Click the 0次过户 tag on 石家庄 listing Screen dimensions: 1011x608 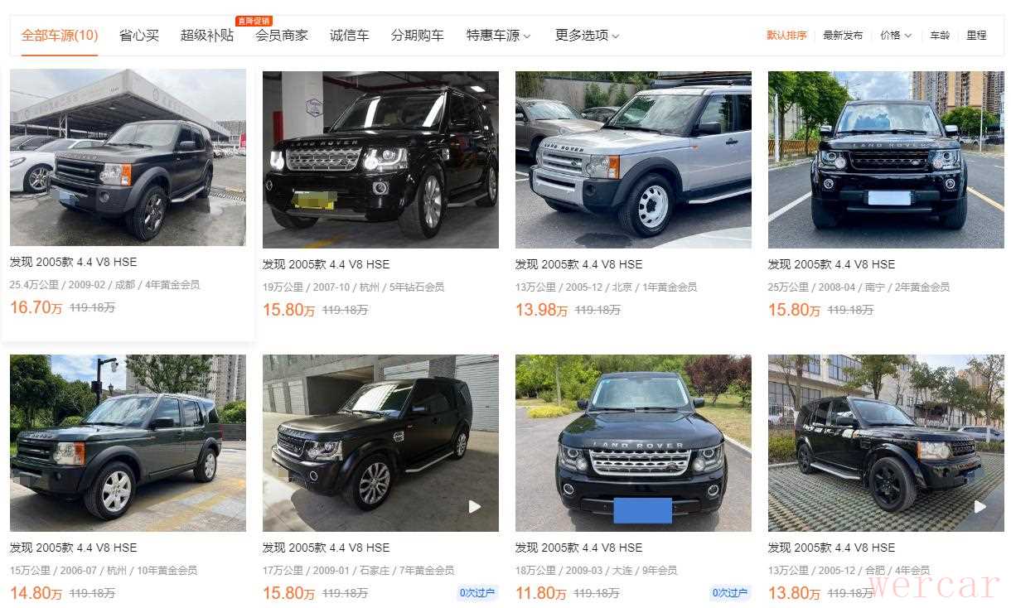pyautogui.click(x=476, y=593)
